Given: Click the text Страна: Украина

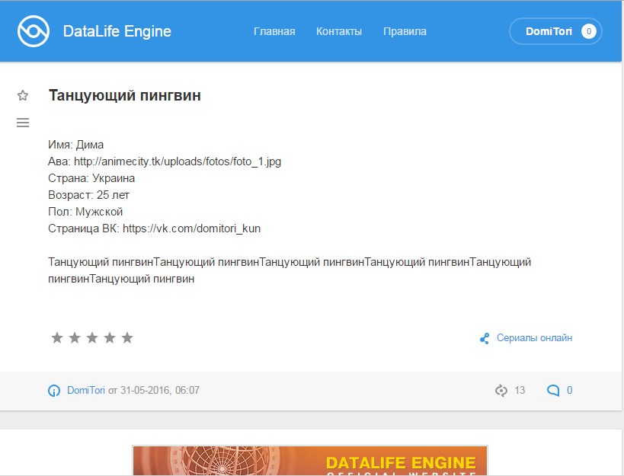Looking at the screenshot, I should coord(91,178).
